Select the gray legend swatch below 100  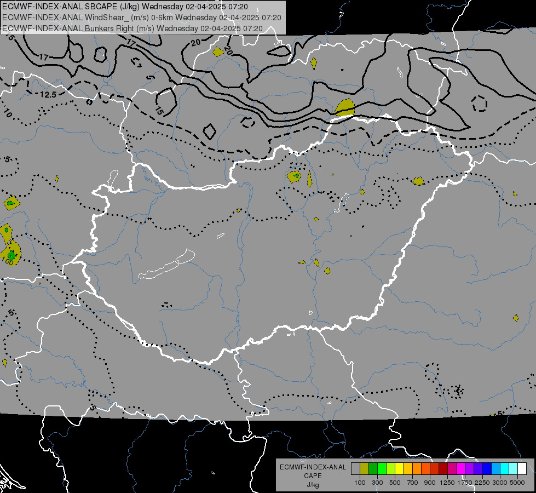[355, 468]
